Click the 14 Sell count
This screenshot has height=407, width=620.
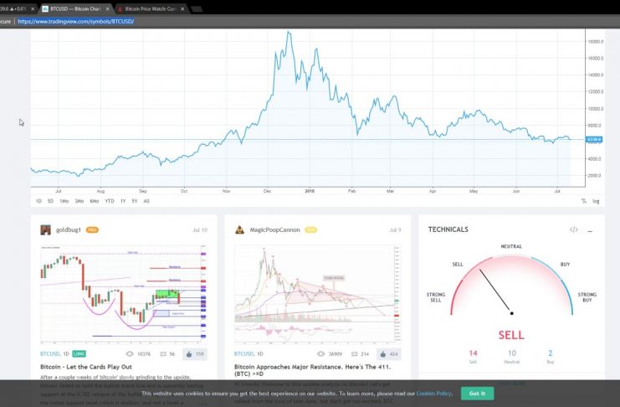(473, 353)
